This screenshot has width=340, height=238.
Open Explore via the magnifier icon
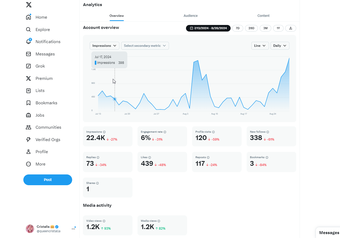(x=29, y=29)
